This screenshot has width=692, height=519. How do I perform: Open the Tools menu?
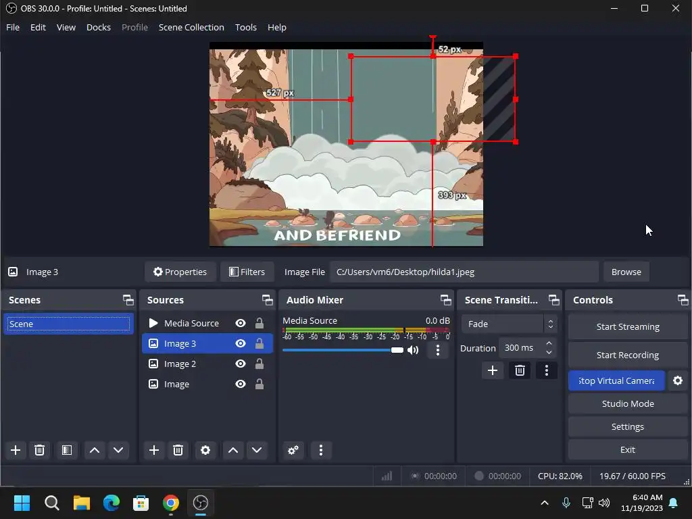point(246,27)
